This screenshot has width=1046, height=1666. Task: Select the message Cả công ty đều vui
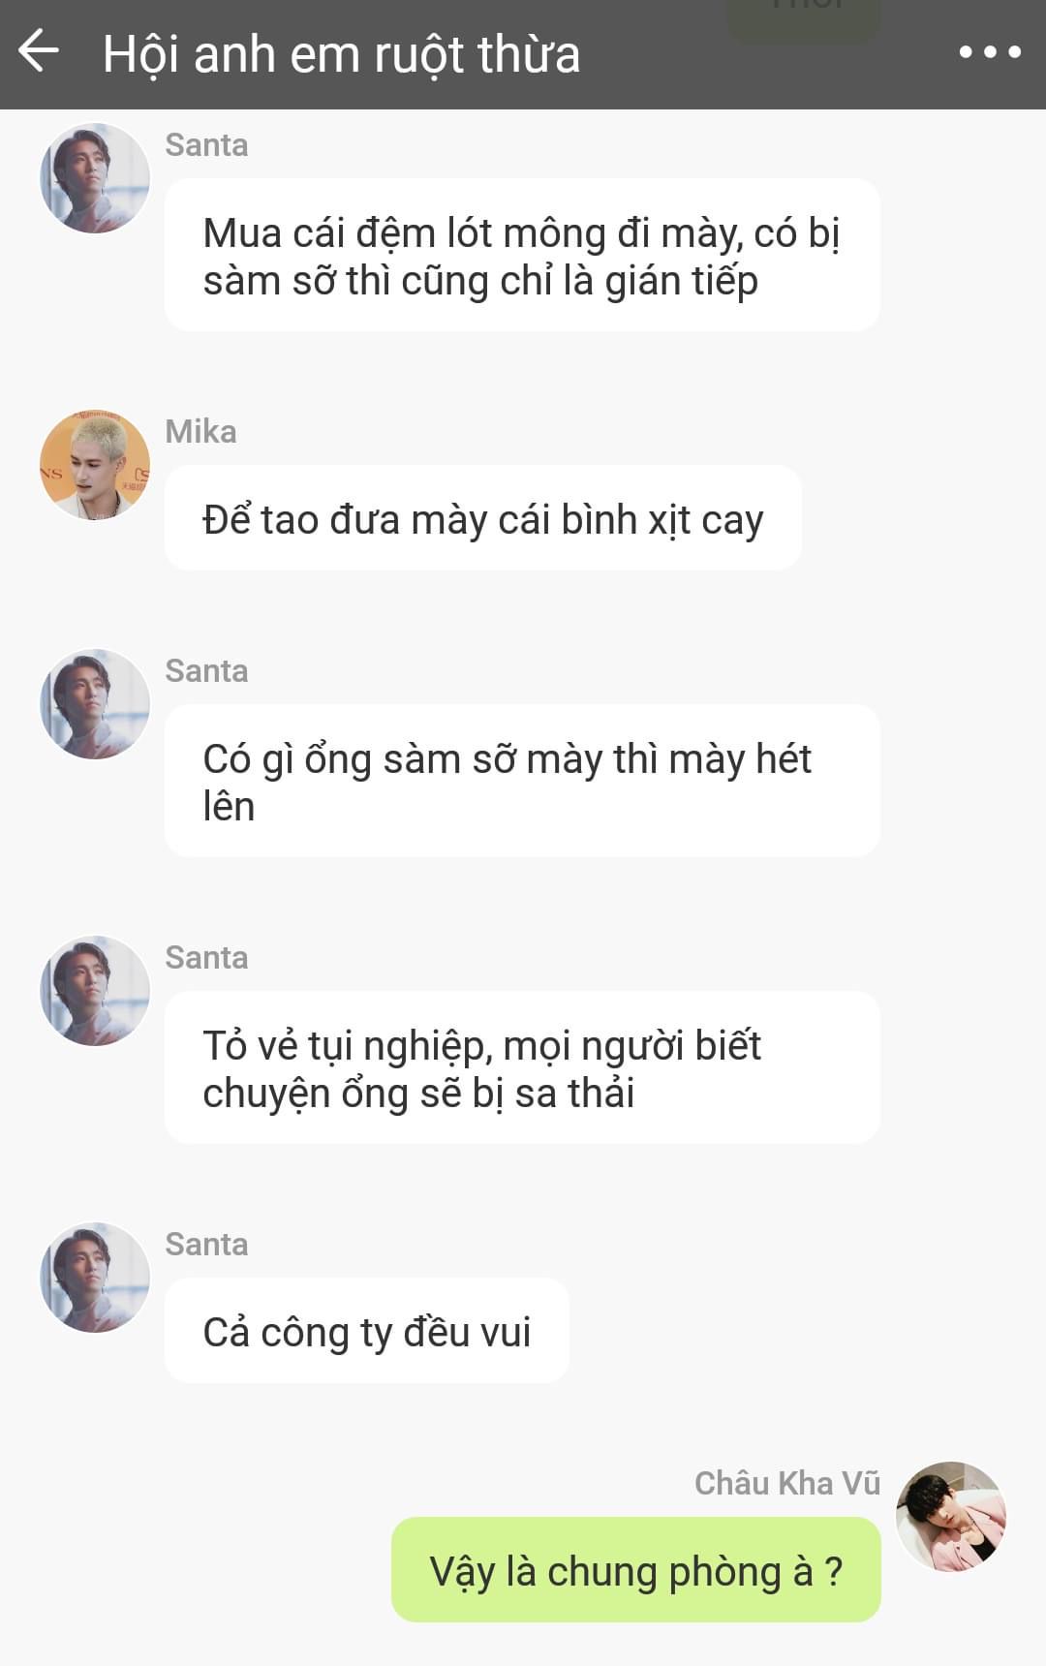coord(366,1331)
